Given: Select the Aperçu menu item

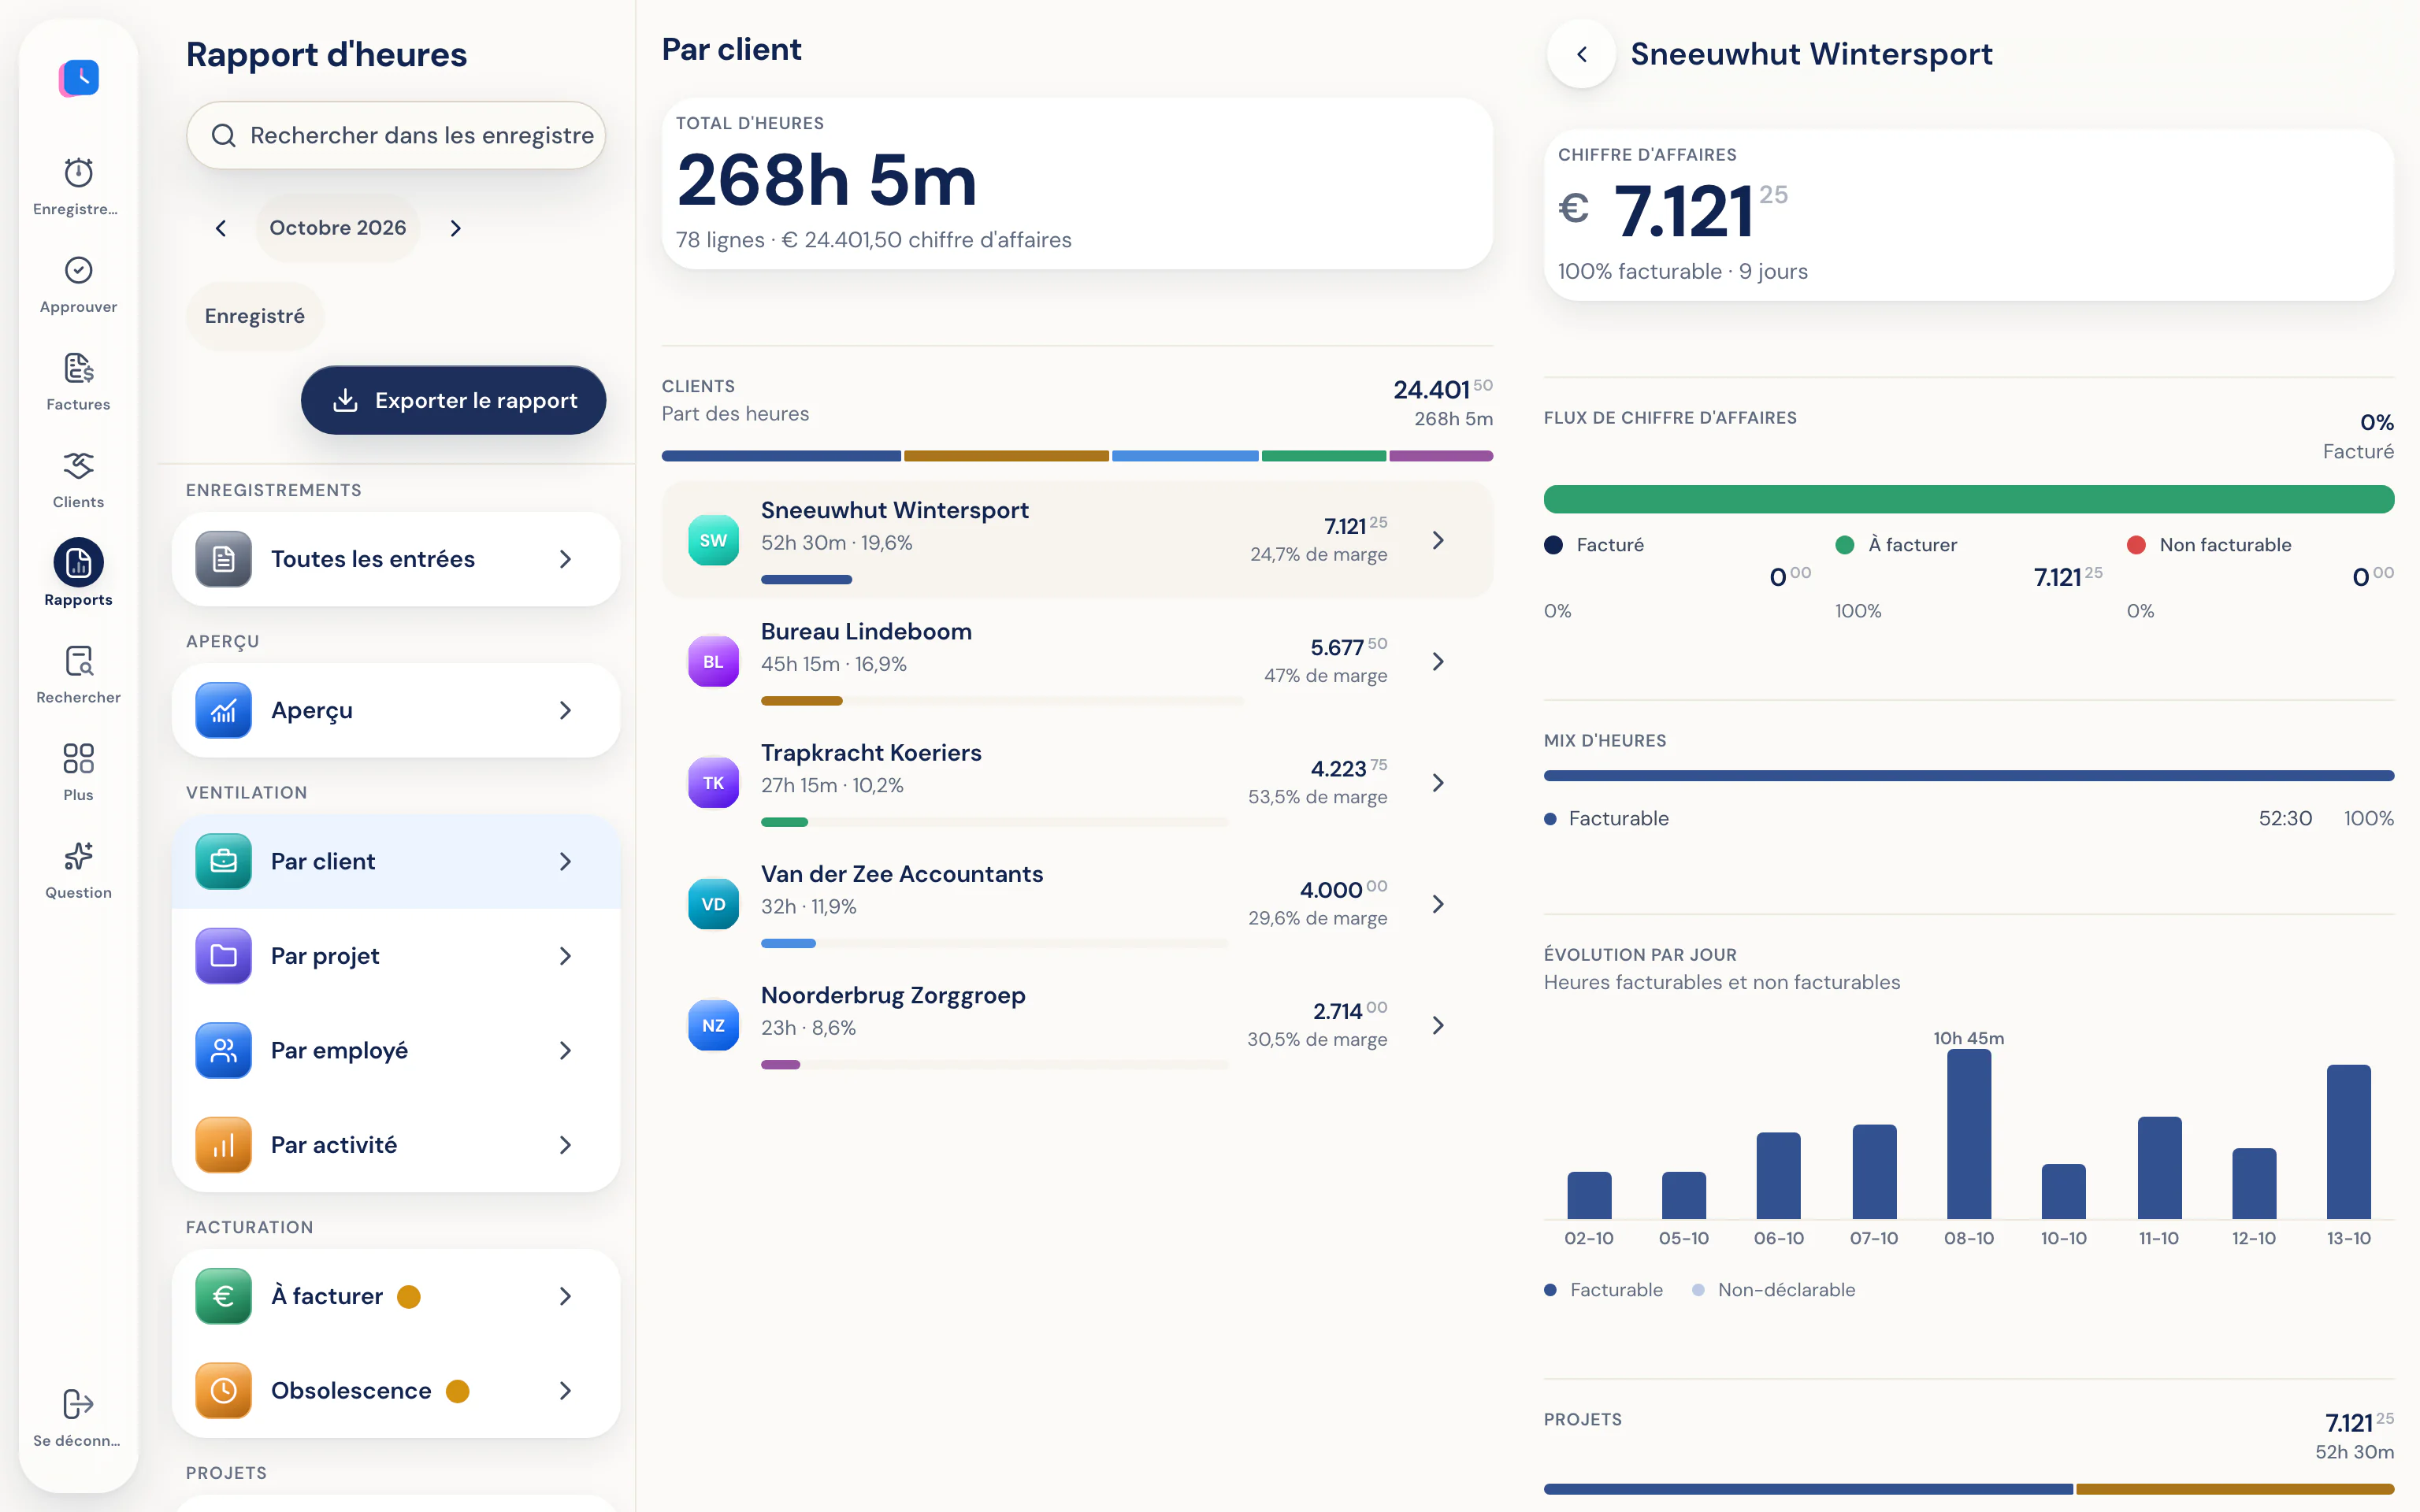Looking at the screenshot, I should point(396,710).
